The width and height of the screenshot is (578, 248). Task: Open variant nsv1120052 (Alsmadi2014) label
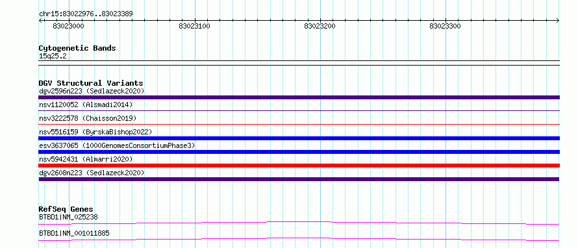(x=86, y=105)
